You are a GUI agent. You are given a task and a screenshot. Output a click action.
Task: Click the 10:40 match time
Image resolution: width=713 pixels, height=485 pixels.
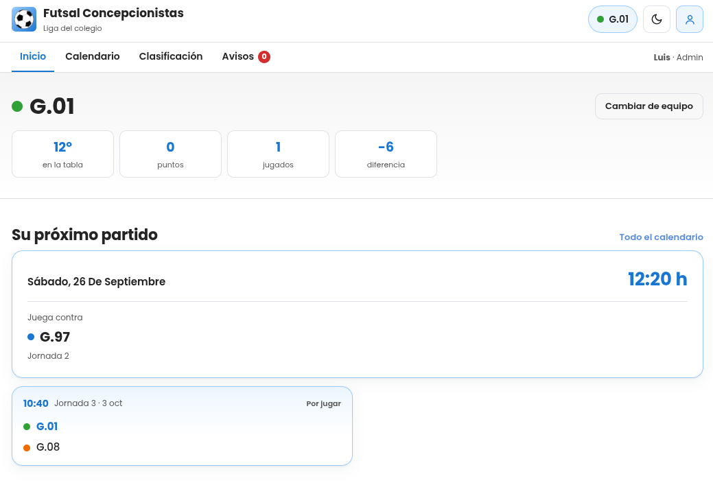[x=36, y=403]
